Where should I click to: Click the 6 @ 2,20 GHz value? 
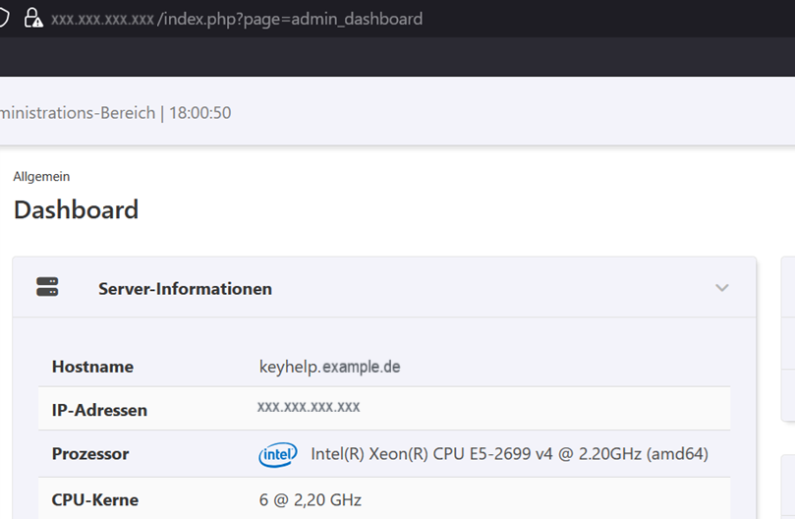point(311,499)
